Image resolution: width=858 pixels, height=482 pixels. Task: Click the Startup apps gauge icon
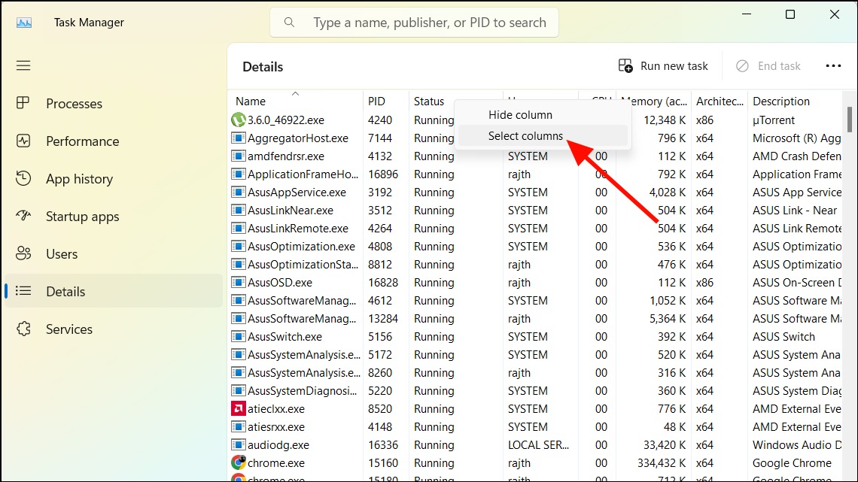pos(23,216)
